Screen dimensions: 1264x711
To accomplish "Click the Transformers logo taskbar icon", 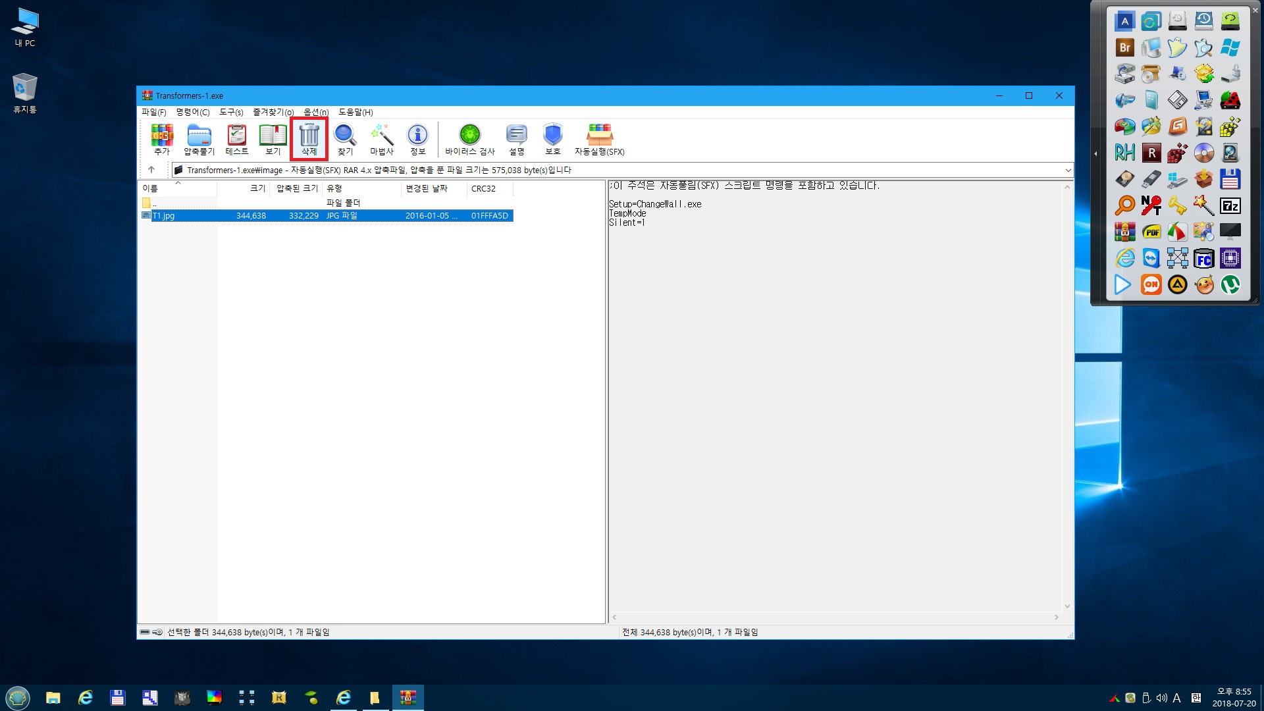I will pos(182,698).
